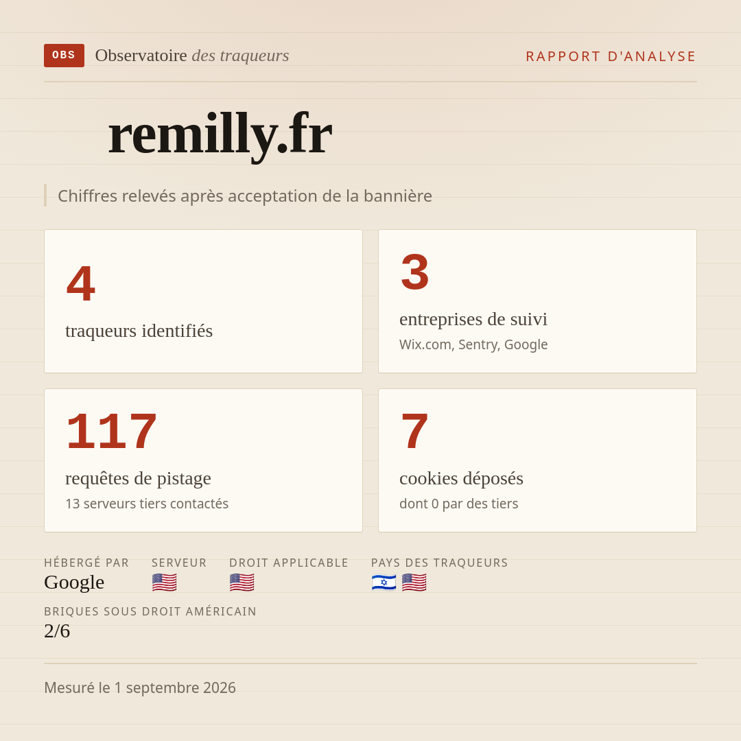Click the number 4 traqueurs count

tap(81, 283)
